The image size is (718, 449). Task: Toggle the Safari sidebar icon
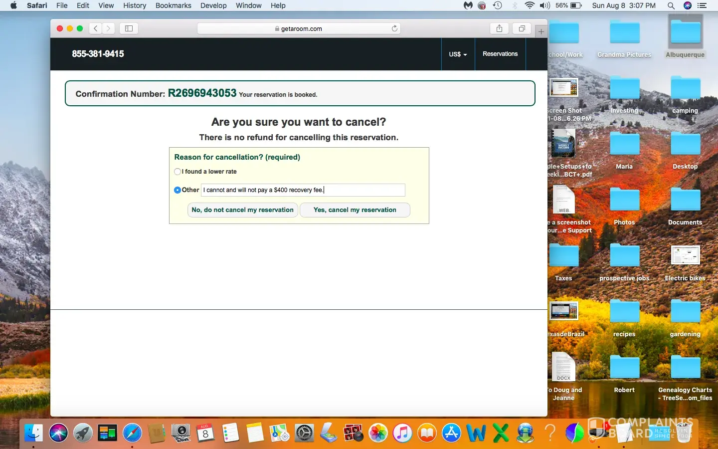[x=129, y=28]
